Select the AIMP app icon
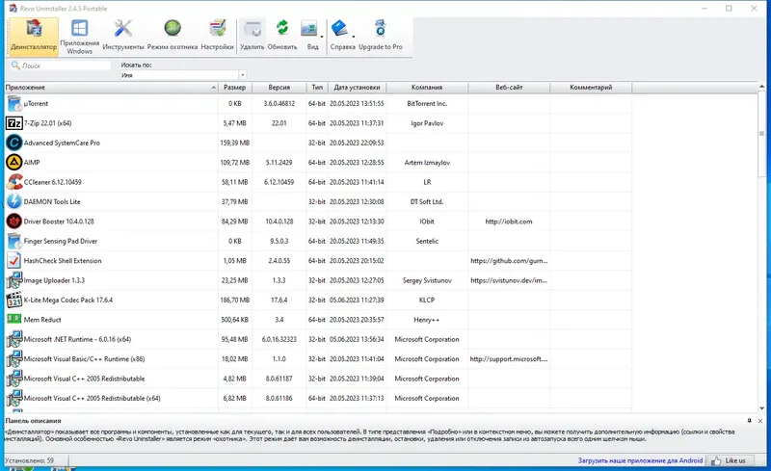 click(14, 162)
